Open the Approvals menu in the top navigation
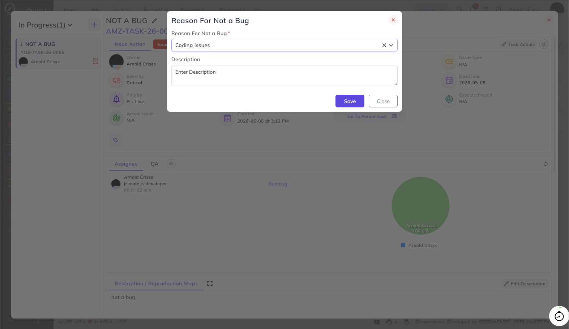This screenshot has width=569, height=329. (193, 9)
